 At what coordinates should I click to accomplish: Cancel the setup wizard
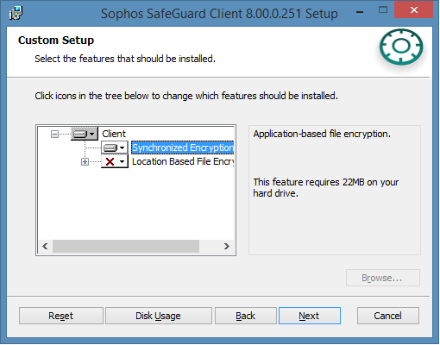tap(388, 316)
